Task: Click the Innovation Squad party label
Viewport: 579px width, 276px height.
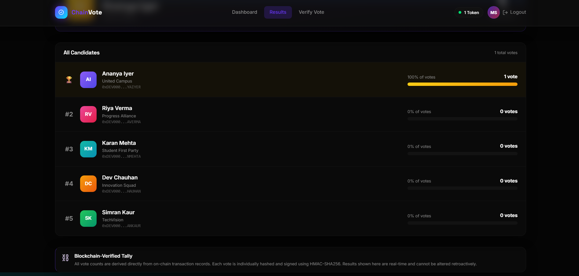Action: (119, 185)
